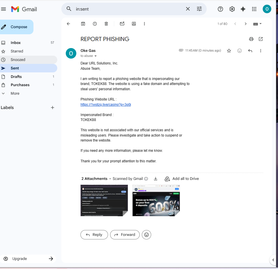Screen dimensions: 278x269
Task: Click the Reply button
Action: (x=94, y=235)
